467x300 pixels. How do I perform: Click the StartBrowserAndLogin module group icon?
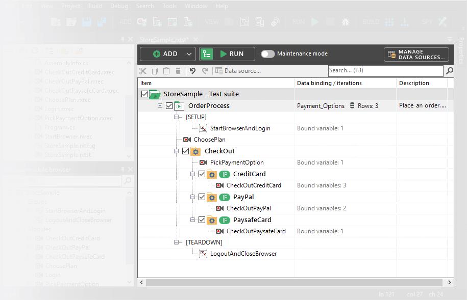[203, 128]
